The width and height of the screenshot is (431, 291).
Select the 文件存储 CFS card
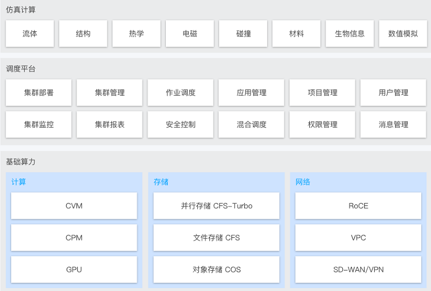[x=217, y=237]
